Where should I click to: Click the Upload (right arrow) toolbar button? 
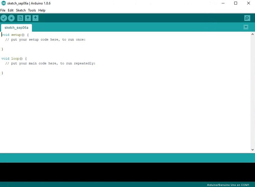11,18
